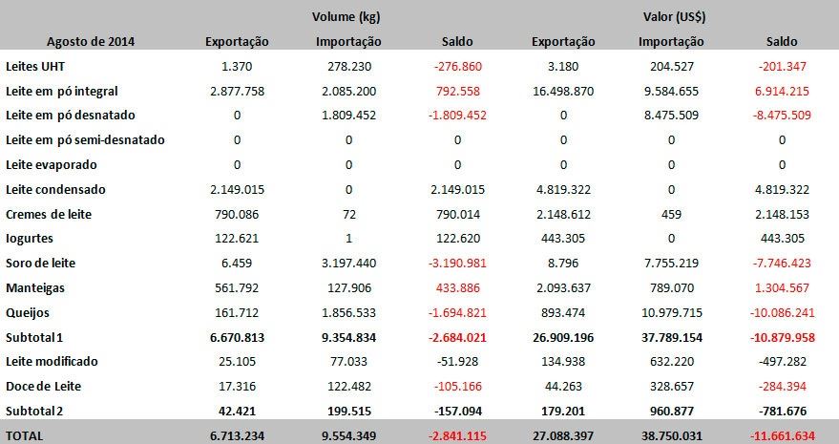Click the "Volume (kg)" group header

point(347,16)
